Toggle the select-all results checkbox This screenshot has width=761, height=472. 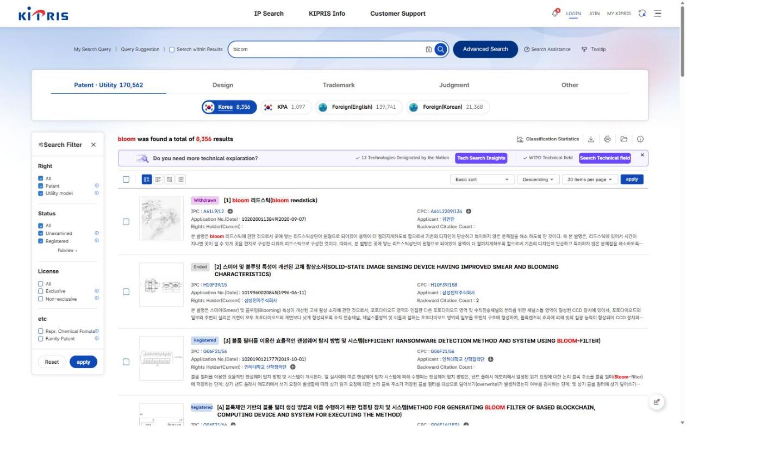(126, 179)
